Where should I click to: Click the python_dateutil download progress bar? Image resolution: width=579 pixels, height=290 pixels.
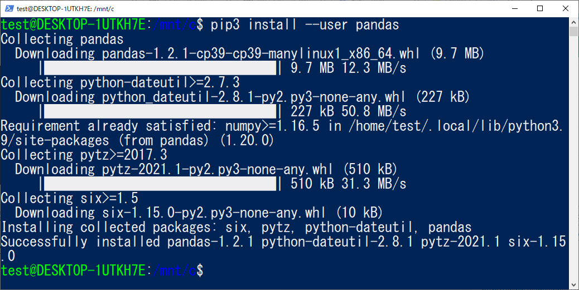[160, 111]
